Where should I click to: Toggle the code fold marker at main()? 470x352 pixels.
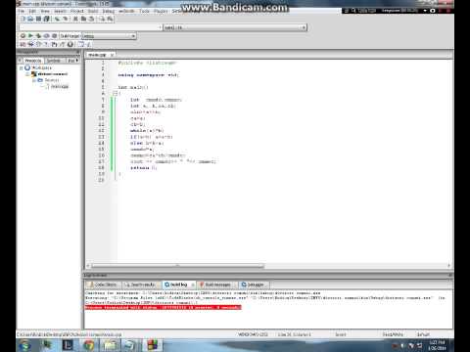[115, 94]
